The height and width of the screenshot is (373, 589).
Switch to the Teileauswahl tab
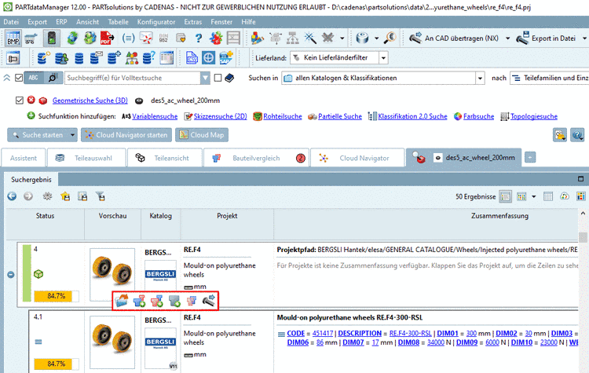click(86, 158)
